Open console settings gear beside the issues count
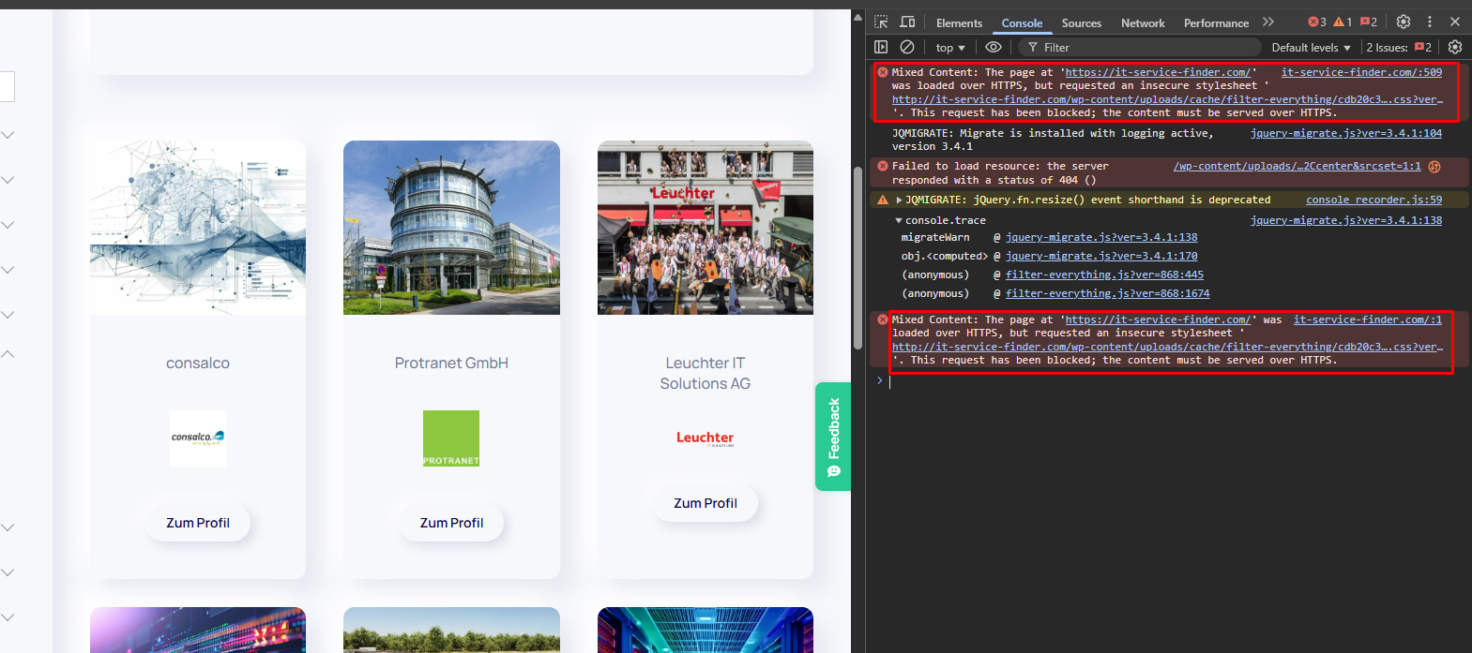This screenshot has width=1472, height=653. coord(1455,47)
